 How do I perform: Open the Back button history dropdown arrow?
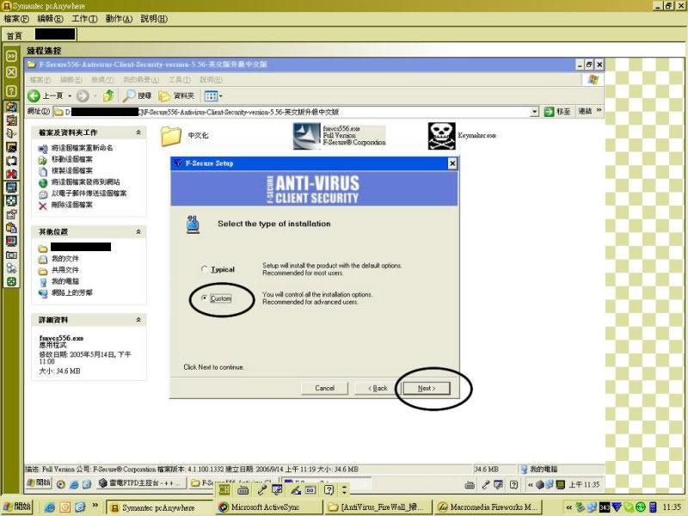pos(70,95)
